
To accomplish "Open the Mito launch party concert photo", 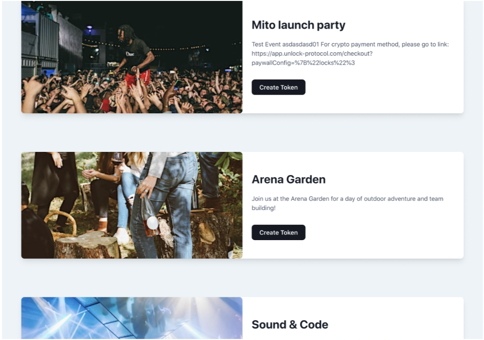I will (132, 57).
